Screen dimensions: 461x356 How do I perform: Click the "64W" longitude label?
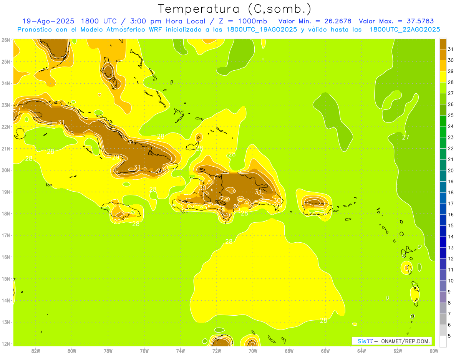[x=362, y=351]
